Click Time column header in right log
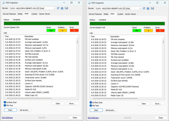This screenshot has height=121, width=169. (100, 36)
